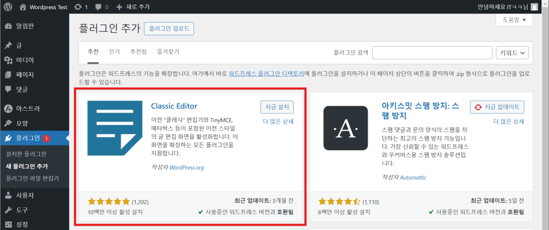Open WordPress.org author link
The image size is (549, 230).
(x=187, y=167)
